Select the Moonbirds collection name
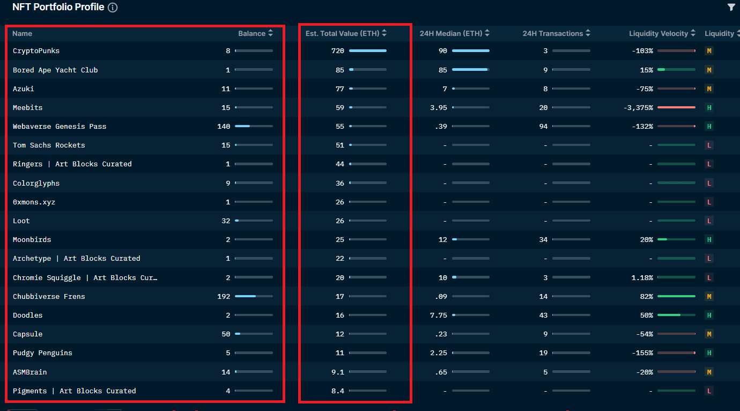Viewport: 740px width, 411px height. pos(32,239)
